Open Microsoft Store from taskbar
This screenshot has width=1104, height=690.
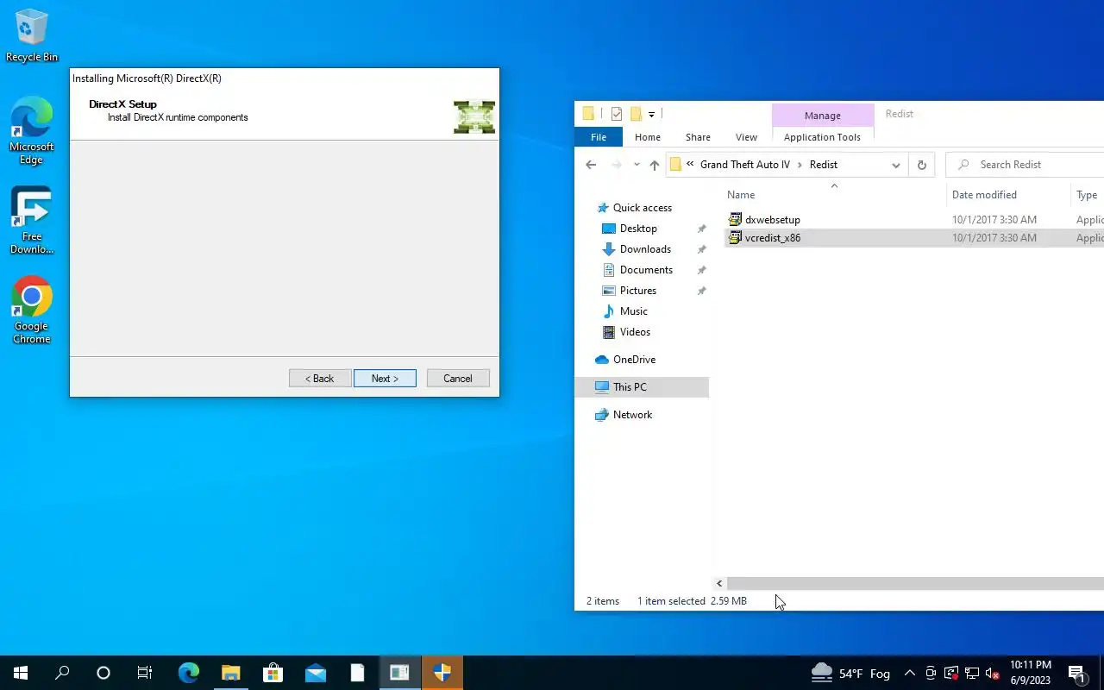point(273,673)
